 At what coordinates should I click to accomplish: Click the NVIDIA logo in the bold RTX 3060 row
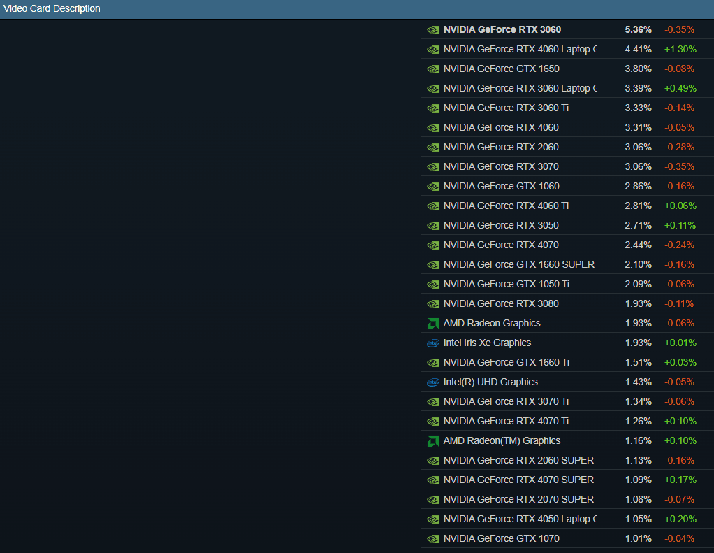click(433, 30)
